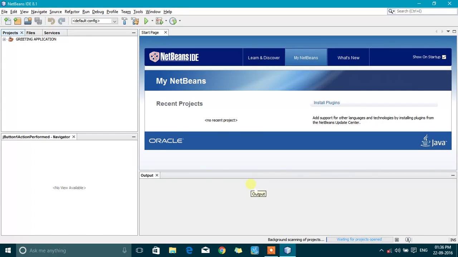
Task: Open the Source menu
Action: pos(55,12)
